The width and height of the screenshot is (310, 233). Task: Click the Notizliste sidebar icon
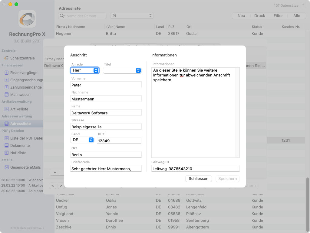[6, 153]
